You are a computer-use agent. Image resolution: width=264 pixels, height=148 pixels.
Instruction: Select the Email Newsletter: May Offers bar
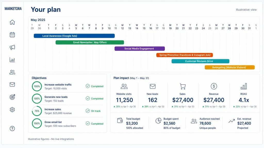(90, 42)
